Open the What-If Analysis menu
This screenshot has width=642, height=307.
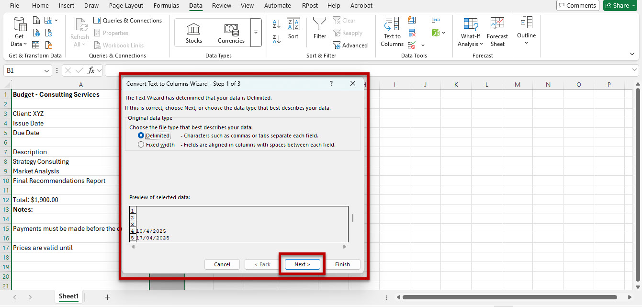pos(471,32)
